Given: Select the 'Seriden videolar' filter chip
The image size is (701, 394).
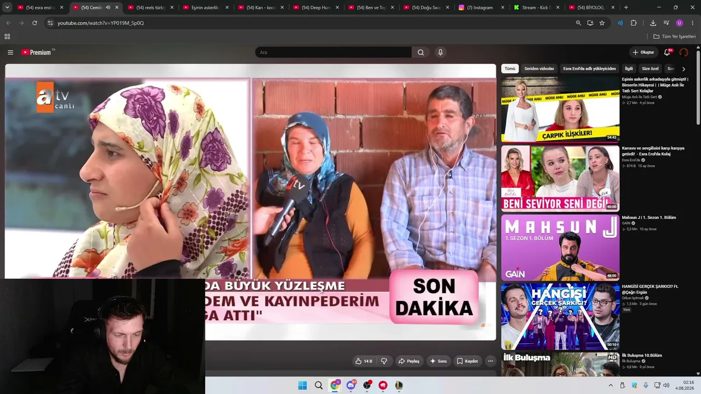Looking at the screenshot, I should [539, 69].
